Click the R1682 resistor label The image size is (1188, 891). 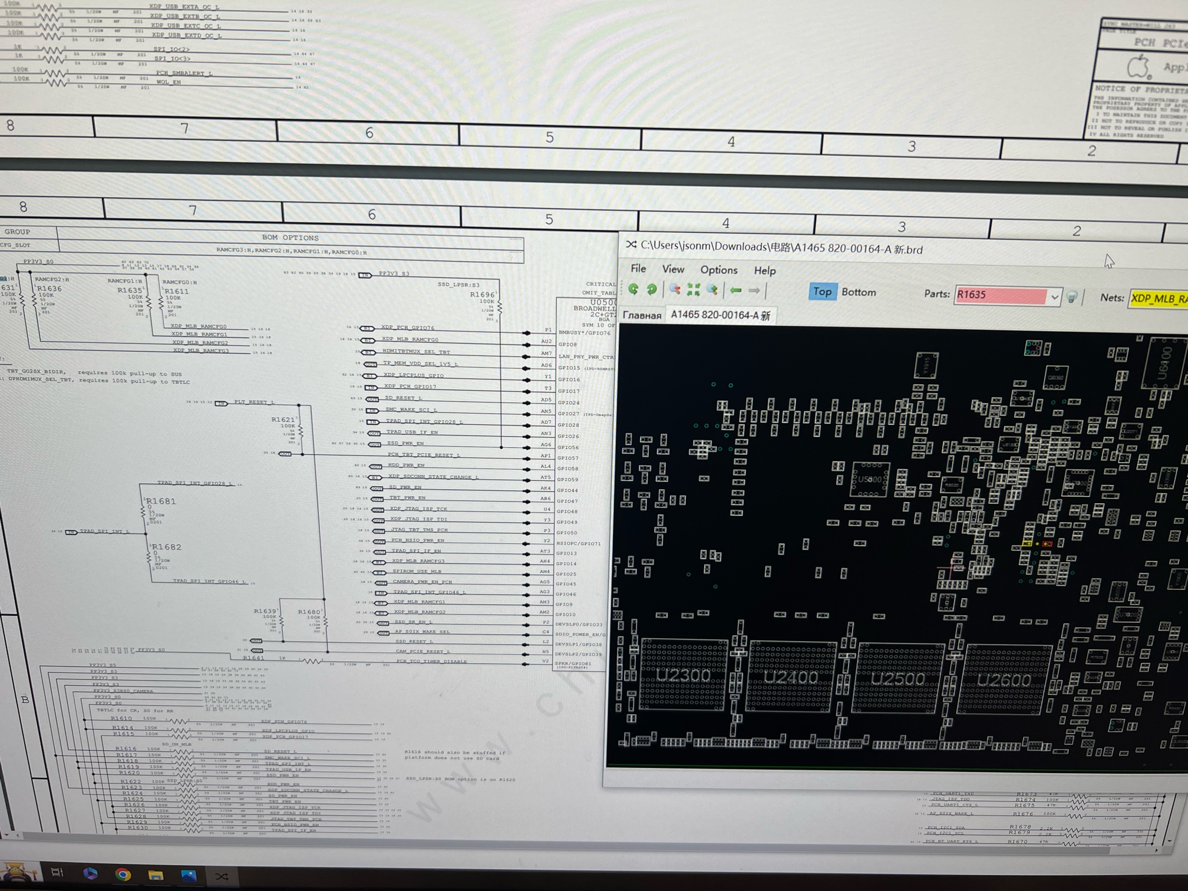click(166, 547)
